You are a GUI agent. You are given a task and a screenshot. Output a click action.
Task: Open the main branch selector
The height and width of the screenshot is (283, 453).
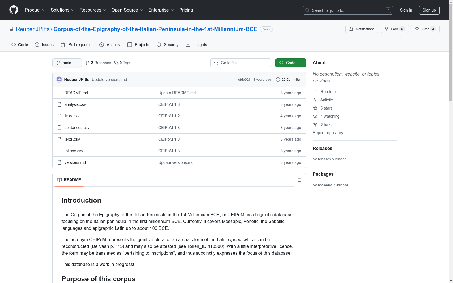click(67, 63)
